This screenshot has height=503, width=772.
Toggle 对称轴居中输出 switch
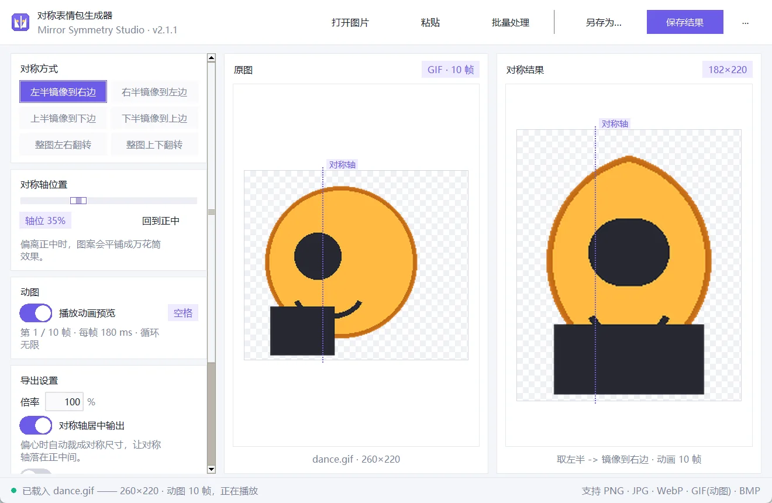(x=36, y=425)
